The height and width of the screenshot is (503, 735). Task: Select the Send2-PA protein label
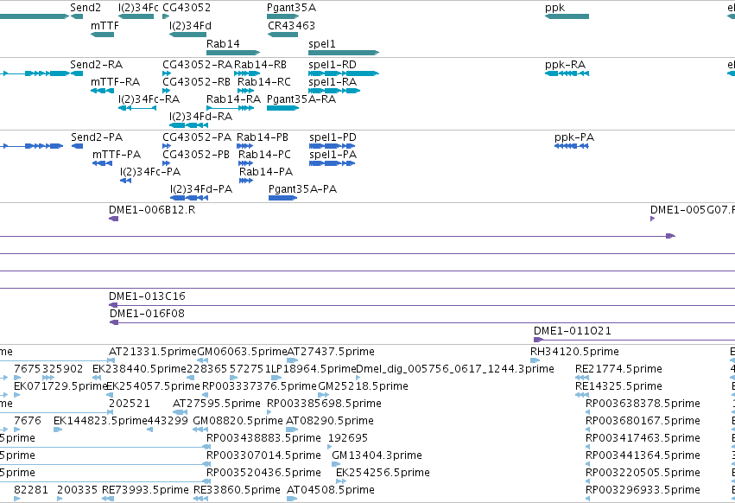click(x=97, y=137)
